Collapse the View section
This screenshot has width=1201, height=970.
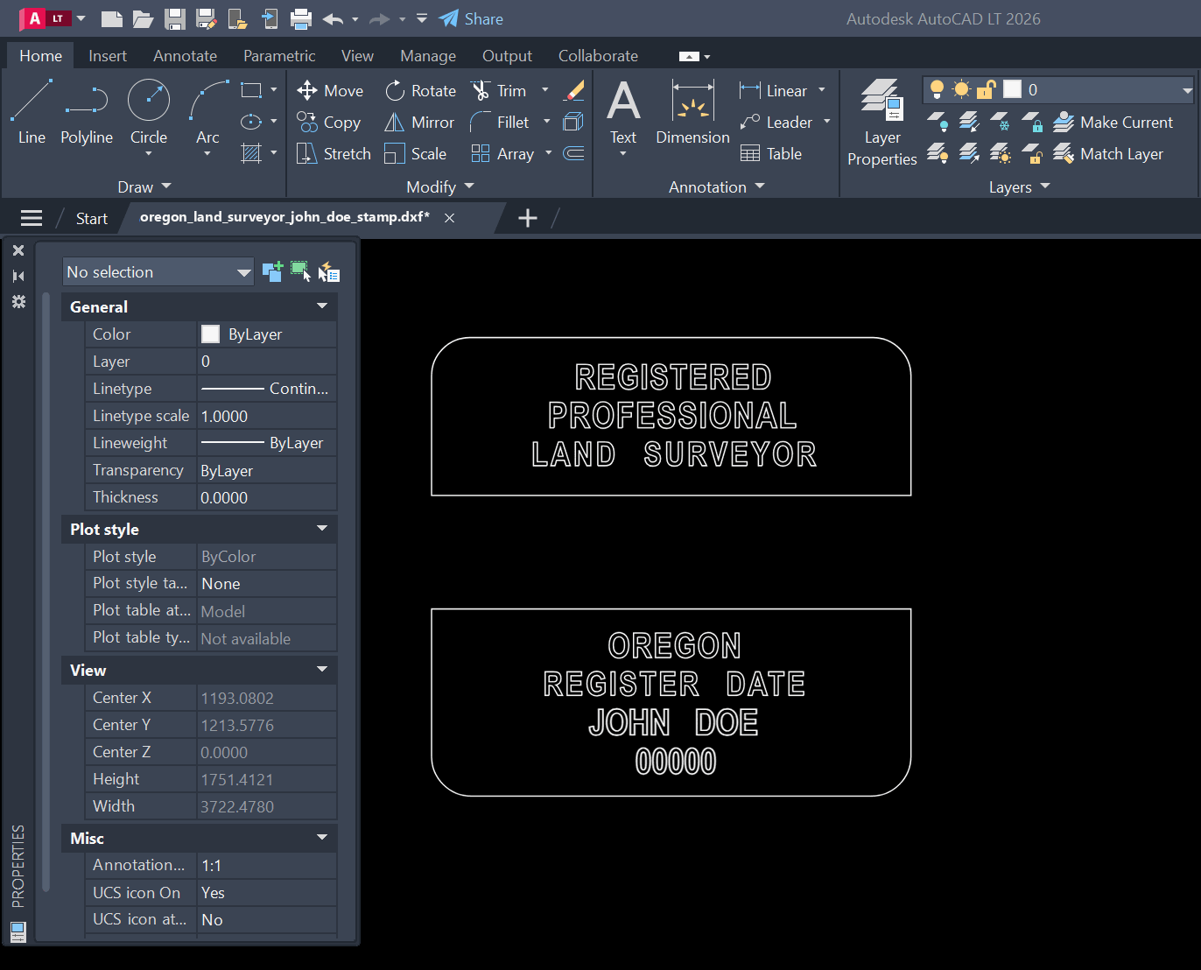(322, 670)
